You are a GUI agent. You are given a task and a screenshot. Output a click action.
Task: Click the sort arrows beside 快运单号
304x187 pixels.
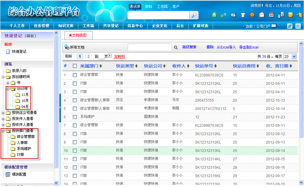(215, 66)
